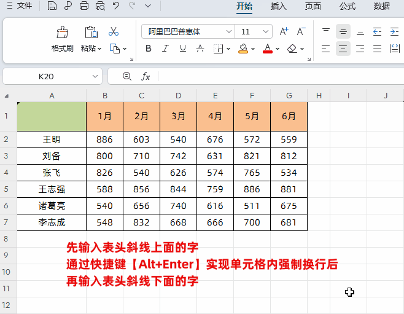Click the Format Painter brush icon
This screenshot has width=404, height=314.
pos(62,32)
